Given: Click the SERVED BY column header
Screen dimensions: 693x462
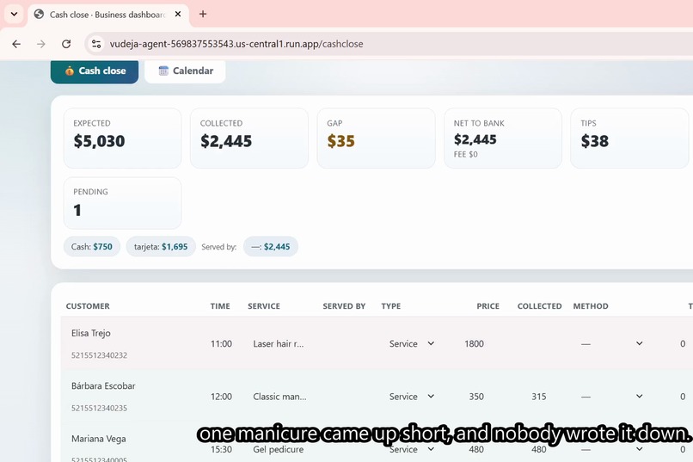Looking at the screenshot, I should coord(344,306).
